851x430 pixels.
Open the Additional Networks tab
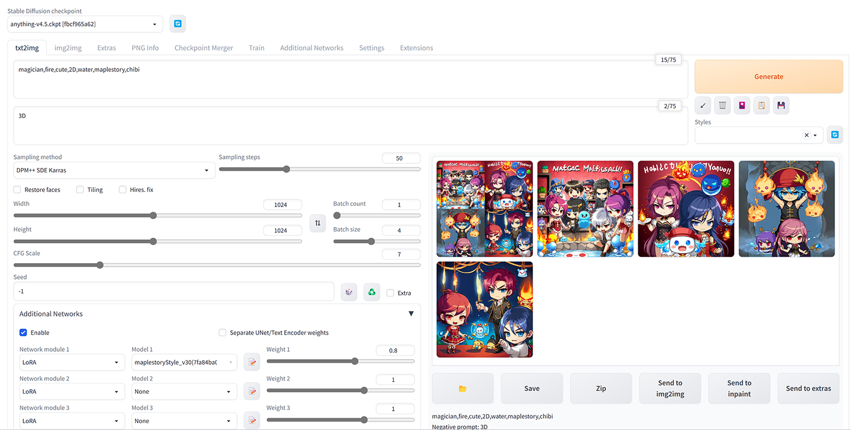tap(311, 48)
